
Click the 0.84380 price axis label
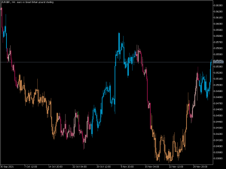coord(218,128)
